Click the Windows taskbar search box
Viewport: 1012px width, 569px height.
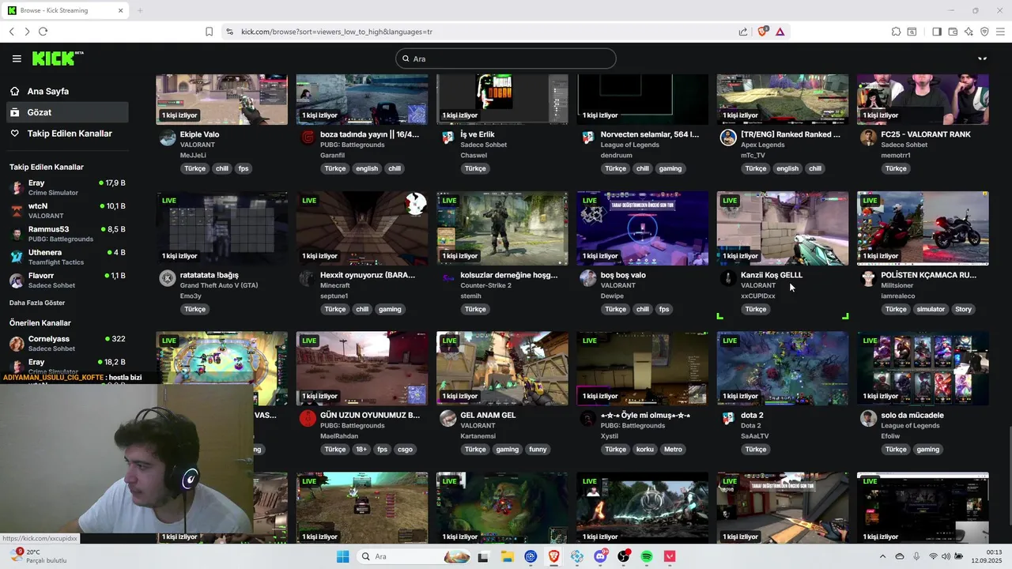pos(415,556)
